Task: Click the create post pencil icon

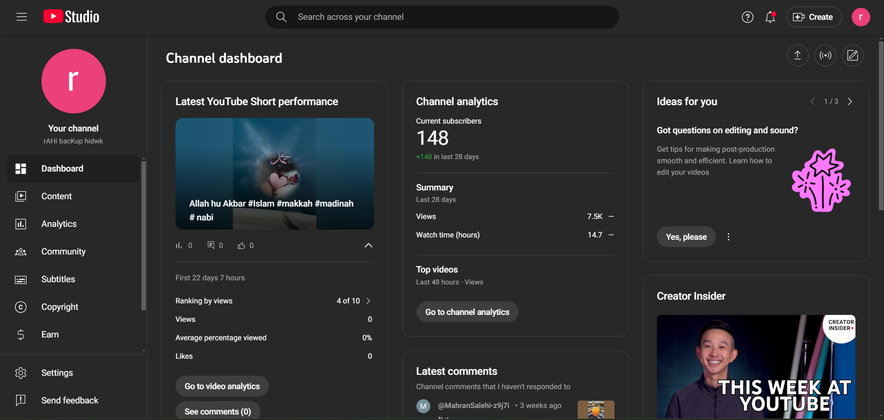Action: tap(853, 56)
